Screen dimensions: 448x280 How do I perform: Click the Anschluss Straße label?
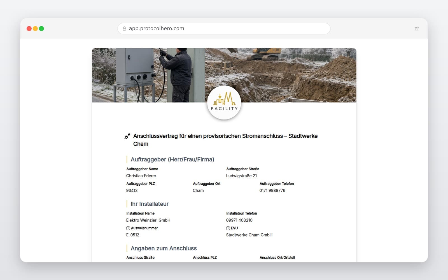[140, 258]
